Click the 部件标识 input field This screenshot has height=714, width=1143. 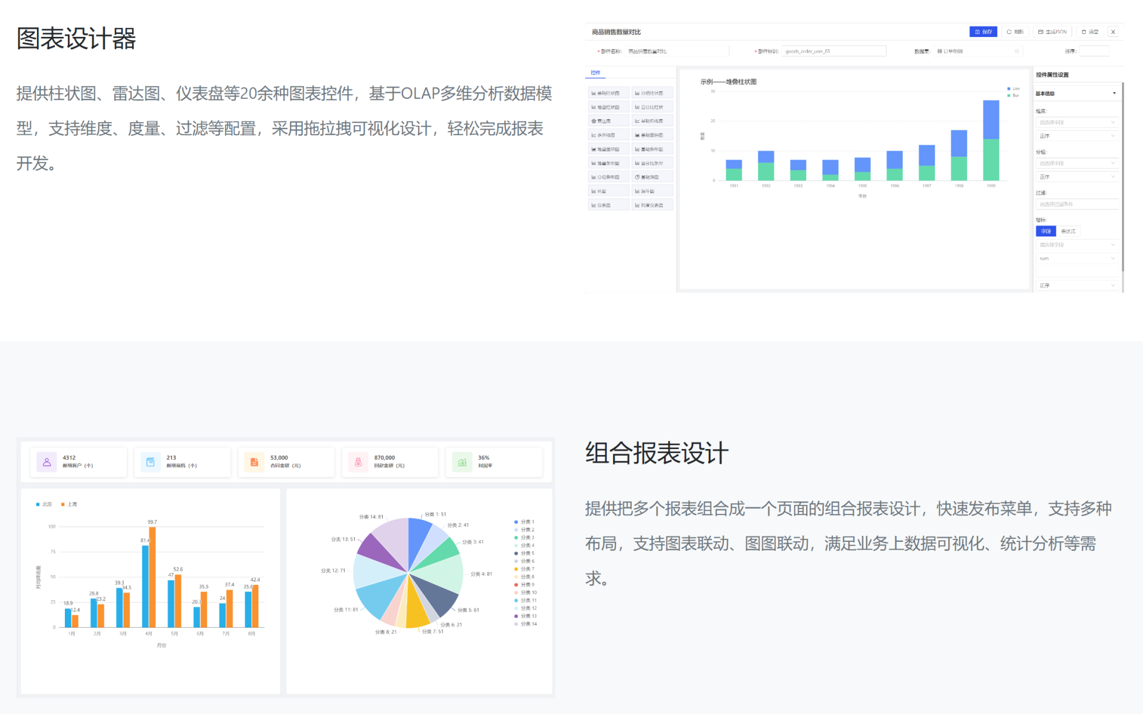(833, 51)
